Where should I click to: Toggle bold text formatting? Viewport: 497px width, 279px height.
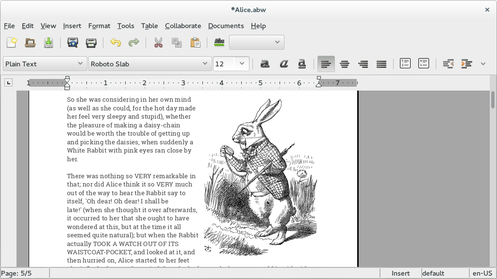click(265, 64)
